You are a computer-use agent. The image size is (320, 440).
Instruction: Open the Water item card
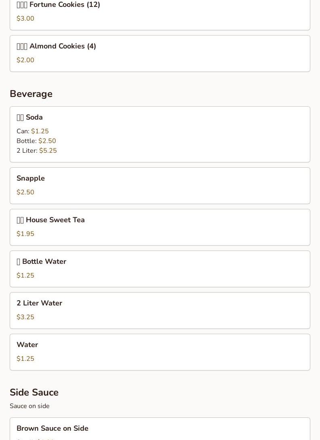point(160,352)
